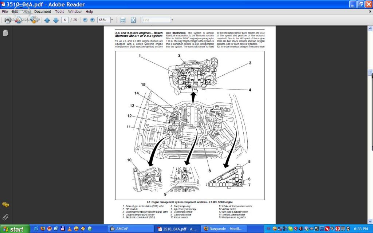This screenshot has height=233, width=373.
Task: Open the zoom percentage dropdown arrow
Action: click(x=112, y=20)
